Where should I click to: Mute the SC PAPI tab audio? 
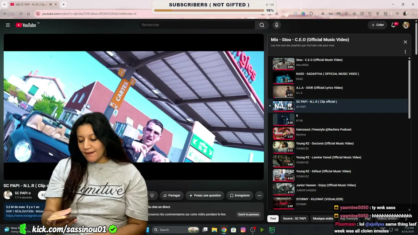click(50, 5)
